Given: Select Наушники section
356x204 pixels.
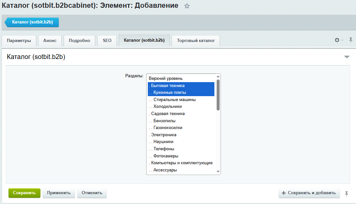Looking at the screenshot, I should pos(181,142).
